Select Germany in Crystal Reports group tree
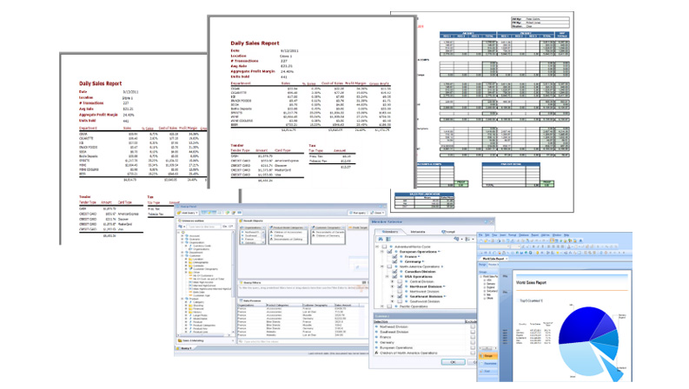 [491, 284]
